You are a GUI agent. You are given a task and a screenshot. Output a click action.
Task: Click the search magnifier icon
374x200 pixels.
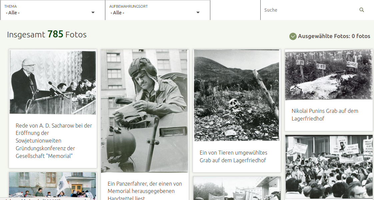[x=362, y=10]
